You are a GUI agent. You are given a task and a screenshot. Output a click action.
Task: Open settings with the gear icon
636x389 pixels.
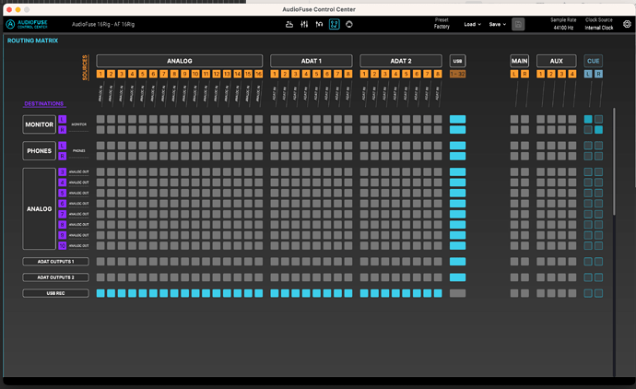coord(627,24)
